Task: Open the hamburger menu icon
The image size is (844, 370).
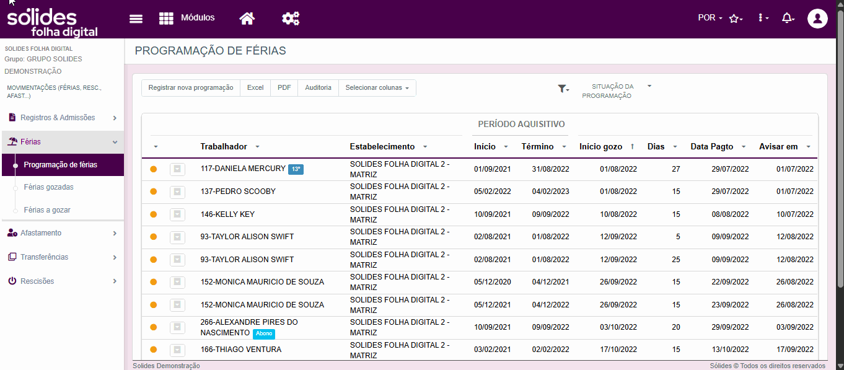Action: pos(136,19)
